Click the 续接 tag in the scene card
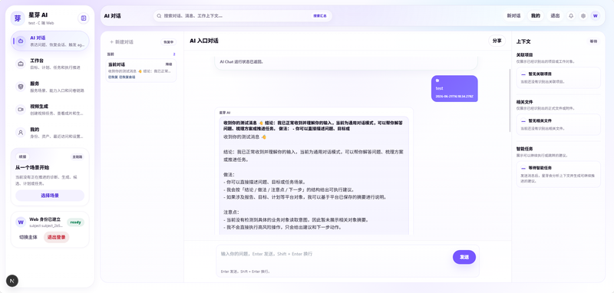This screenshot has width=614, height=293. [x=23, y=157]
